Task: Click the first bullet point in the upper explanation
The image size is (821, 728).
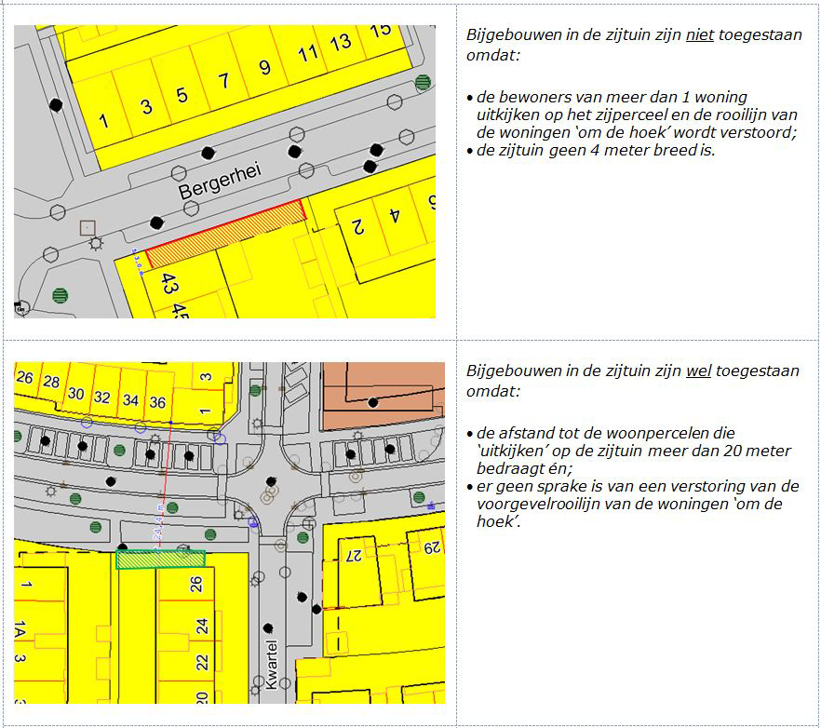Action: click(x=471, y=98)
